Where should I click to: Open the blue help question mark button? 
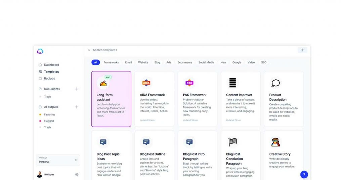304,175
